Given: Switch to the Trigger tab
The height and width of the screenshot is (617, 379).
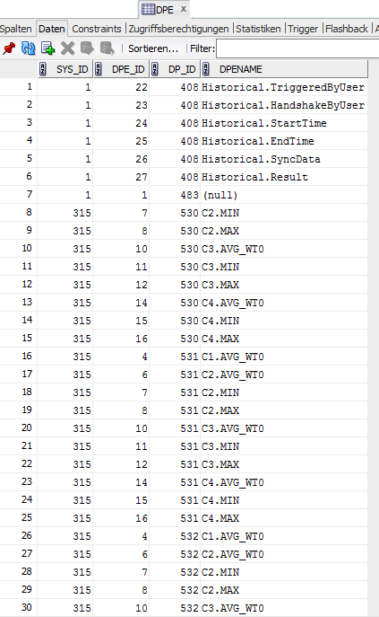Looking at the screenshot, I should coord(303,29).
